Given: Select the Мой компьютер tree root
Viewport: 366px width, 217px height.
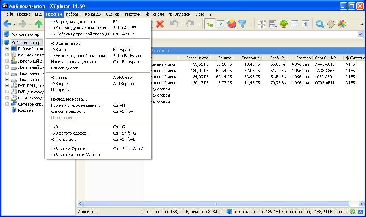Looking at the screenshot, I should (x=26, y=43).
